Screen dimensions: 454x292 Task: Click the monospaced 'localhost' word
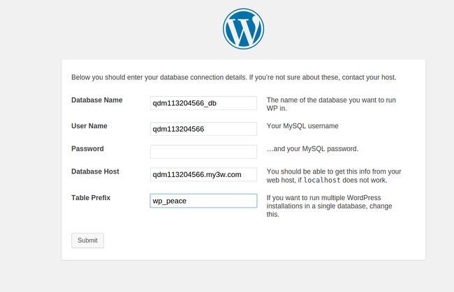point(322,180)
